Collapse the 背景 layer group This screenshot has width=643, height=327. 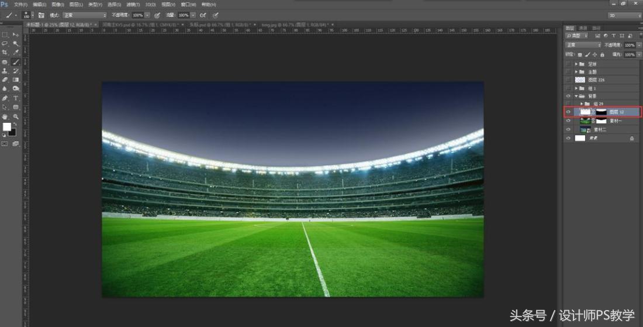click(x=576, y=96)
